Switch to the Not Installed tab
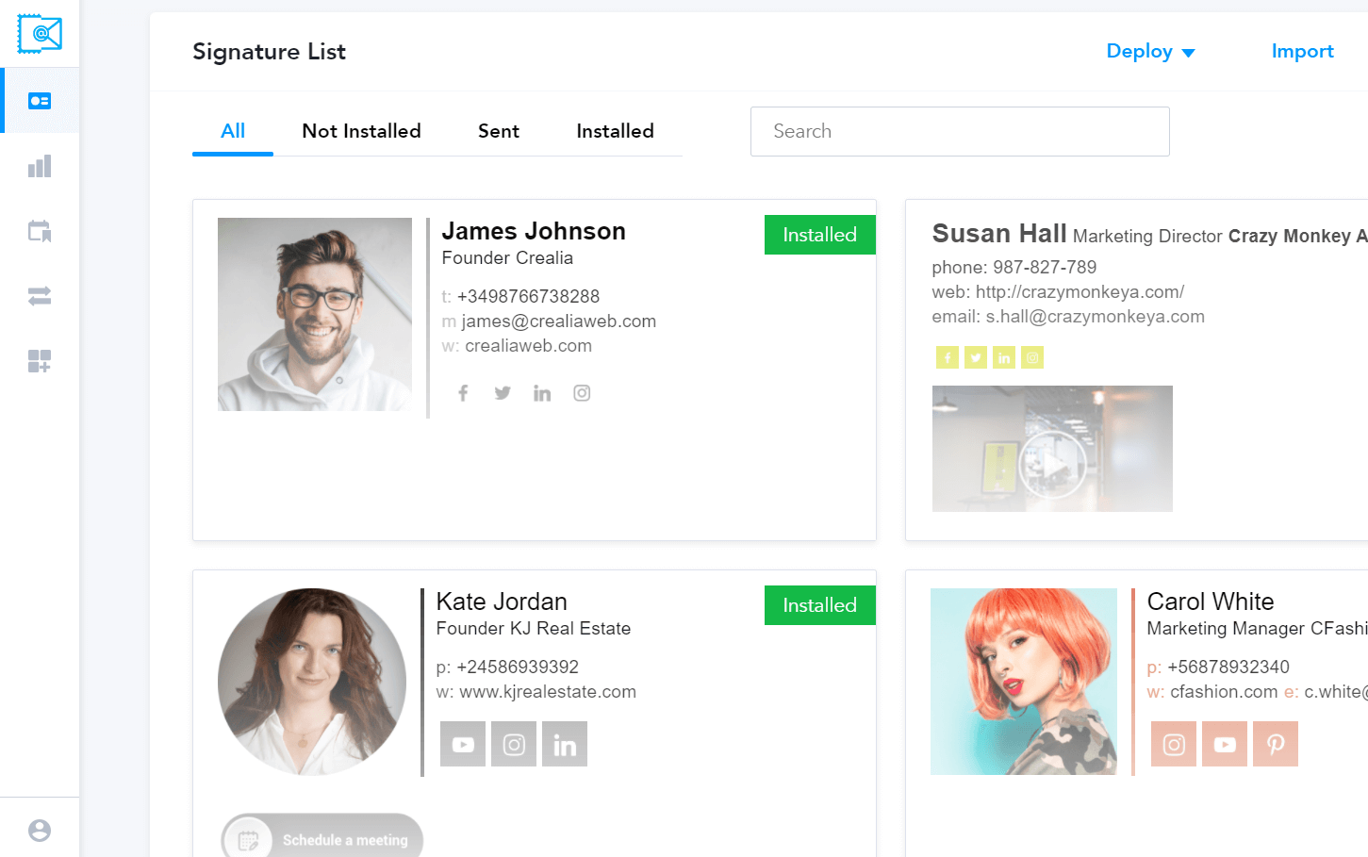Viewport: 1368px width, 857px height. click(361, 131)
